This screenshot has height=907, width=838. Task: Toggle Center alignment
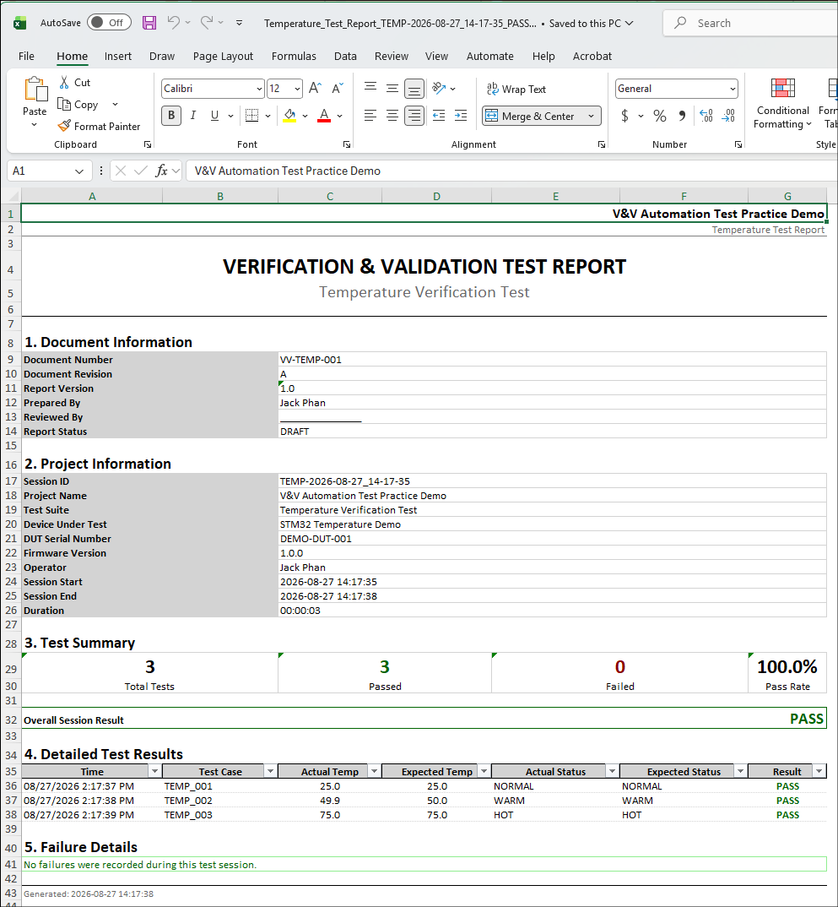[392, 116]
